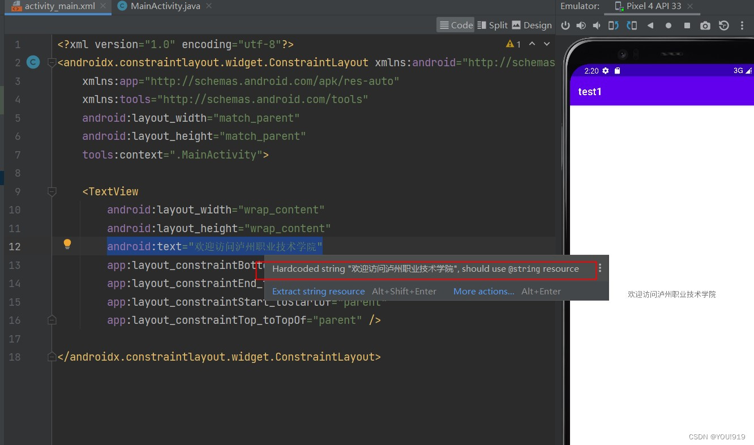The width and height of the screenshot is (754, 445).
Task: Jump to next highlighted error arrow
Action: click(547, 44)
